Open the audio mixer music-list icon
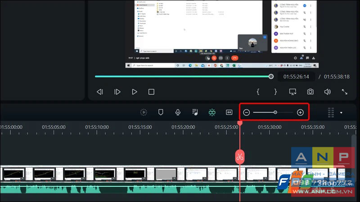The width and height of the screenshot is (360, 202). (x=195, y=112)
